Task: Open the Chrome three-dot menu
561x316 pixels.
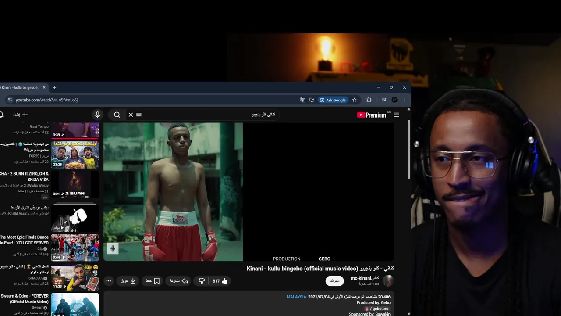Action: [x=405, y=100]
